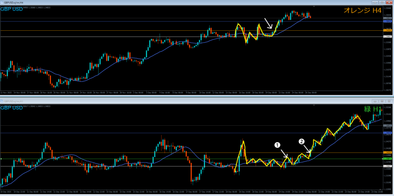The image size is (394, 196).
Task: Close the GBPUSD H4 chart window
Action: click(389, 2)
